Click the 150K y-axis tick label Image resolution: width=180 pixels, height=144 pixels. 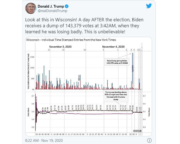[32, 57]
